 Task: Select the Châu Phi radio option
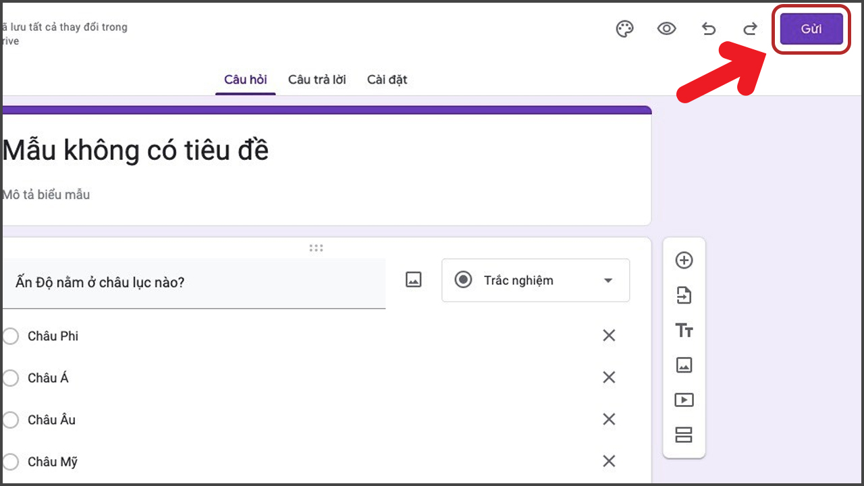pyautogui.click(x=10, y=336)
